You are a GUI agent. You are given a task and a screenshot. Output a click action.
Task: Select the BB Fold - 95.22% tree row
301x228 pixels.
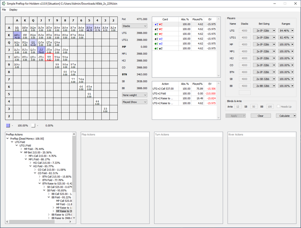(61, 197)
